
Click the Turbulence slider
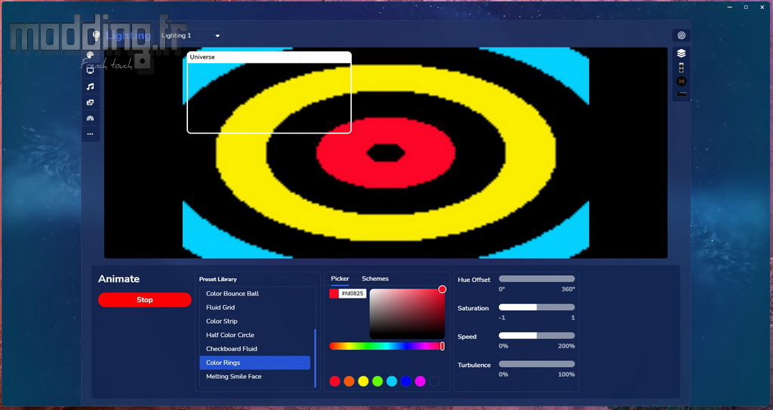(x=537, y=364)
